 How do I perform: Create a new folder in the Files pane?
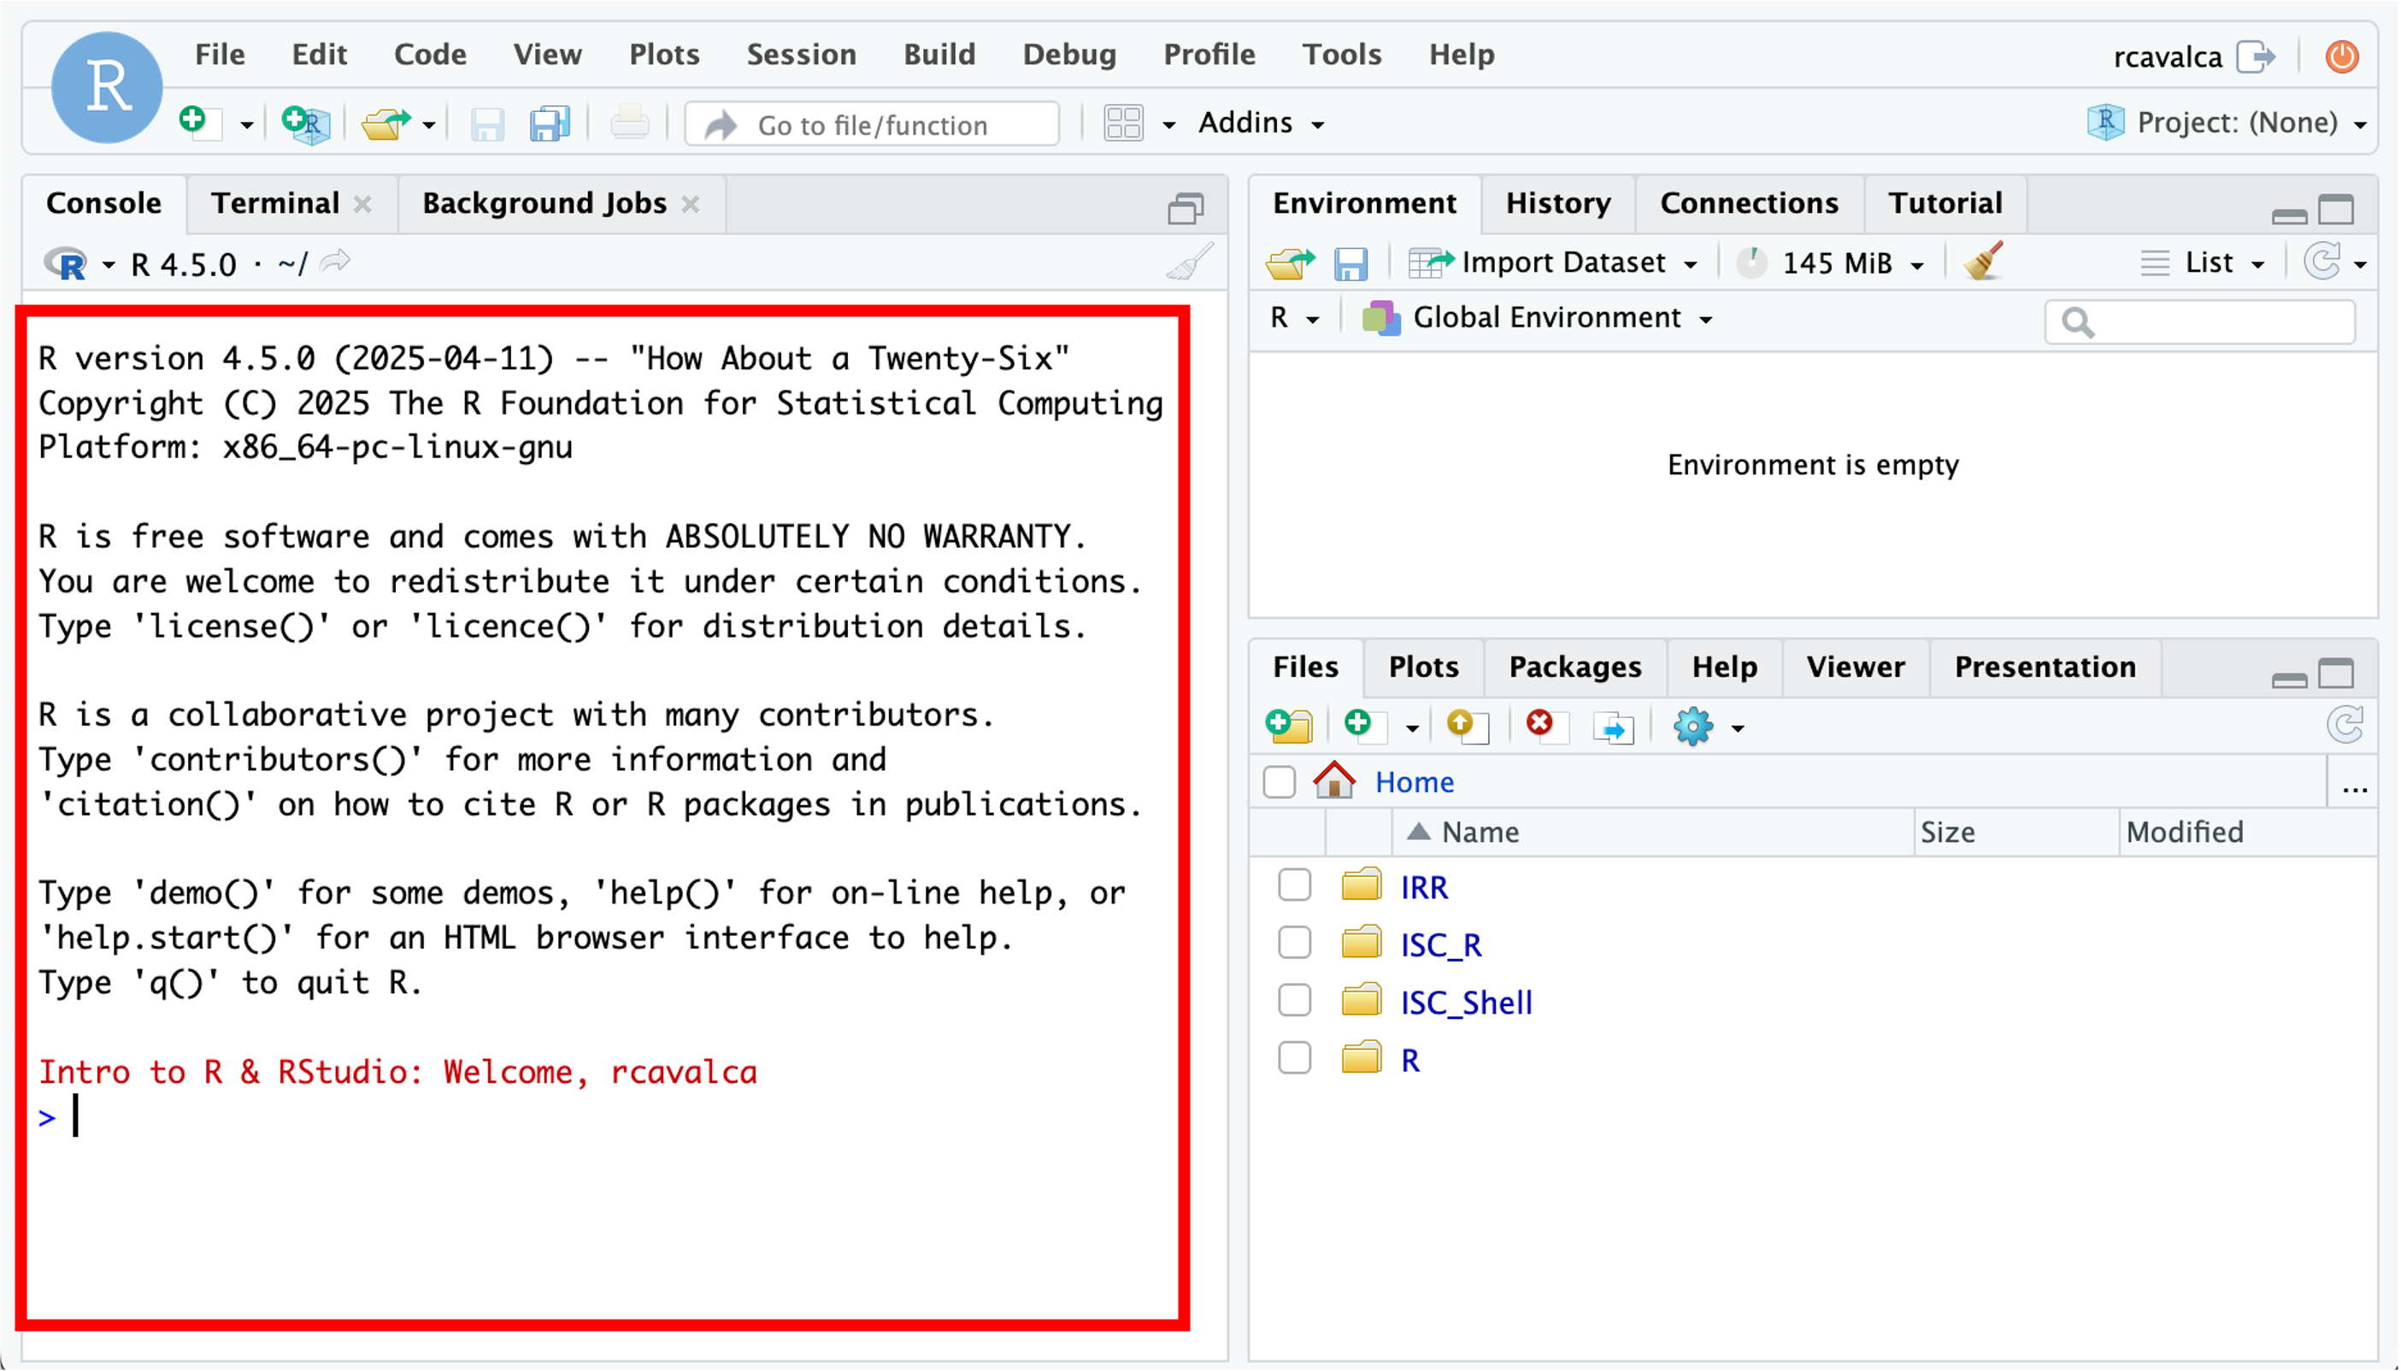click(1288, 726)
